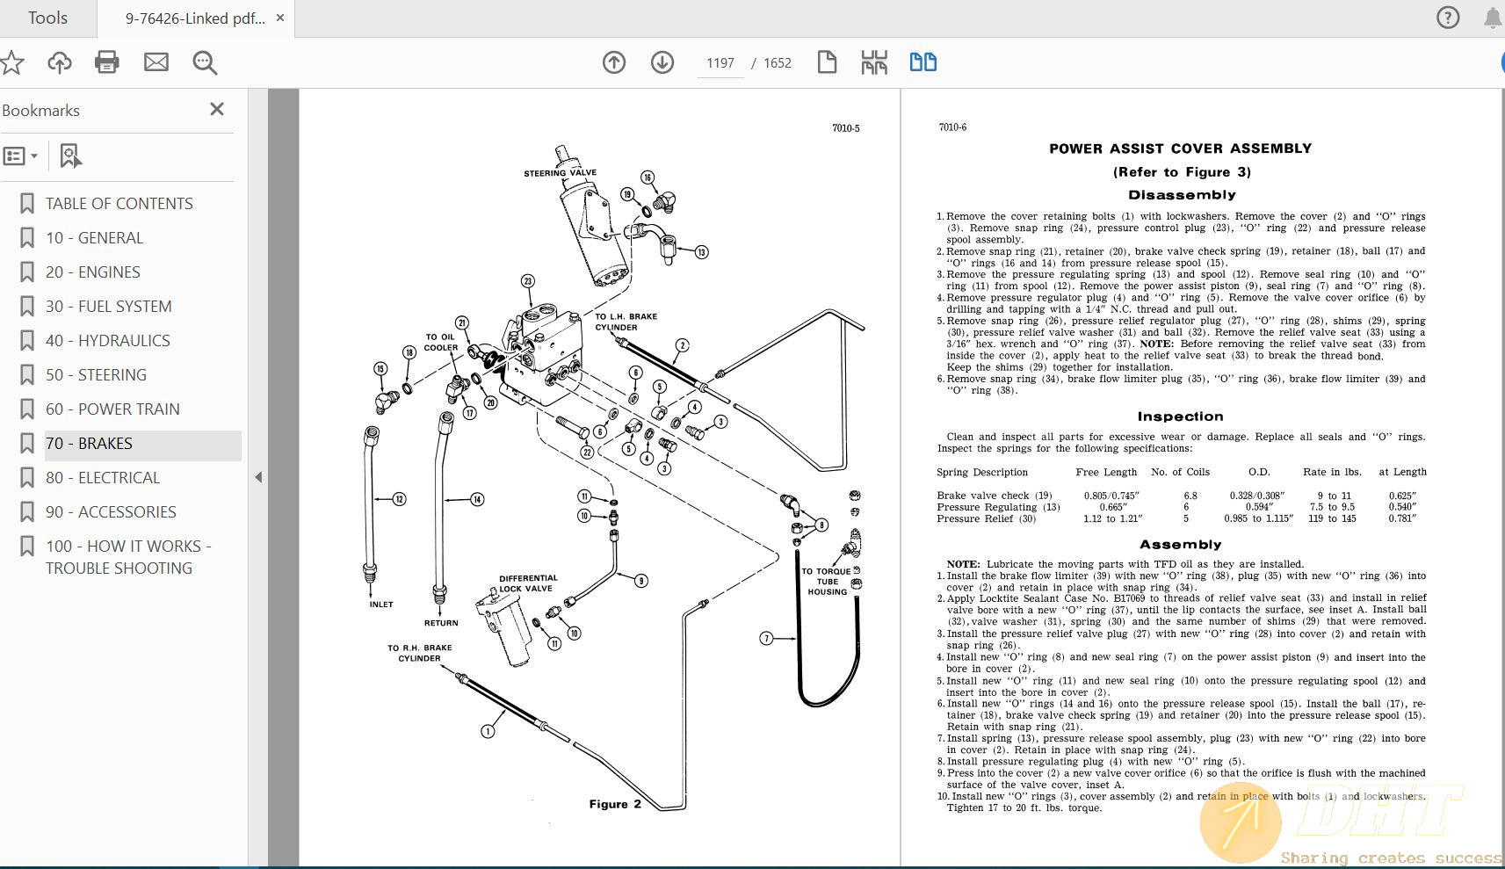1505x869 pixels.
Task: Open the bookmarks options dropdown
Action: pos(21,156)
